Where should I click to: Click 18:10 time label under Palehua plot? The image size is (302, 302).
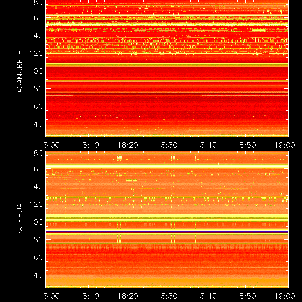coord(89,296)
